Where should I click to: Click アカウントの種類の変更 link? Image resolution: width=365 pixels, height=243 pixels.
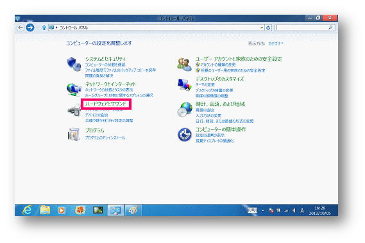218,65
